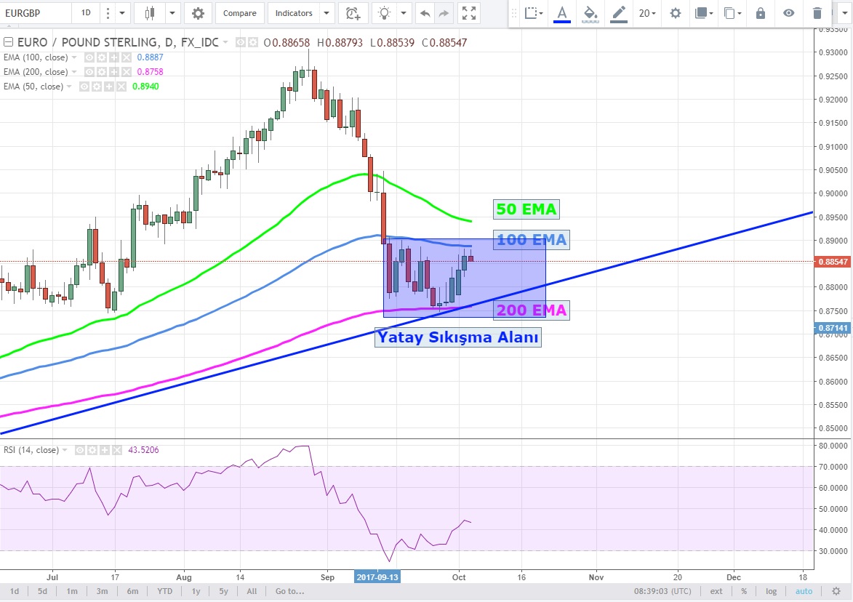Image resolution: width=853 pixels, height=602 pixels.
Task: Select the 3m time range
Action: click(103, 591)
